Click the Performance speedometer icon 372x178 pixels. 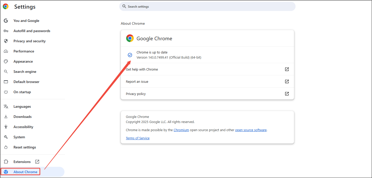6,51
